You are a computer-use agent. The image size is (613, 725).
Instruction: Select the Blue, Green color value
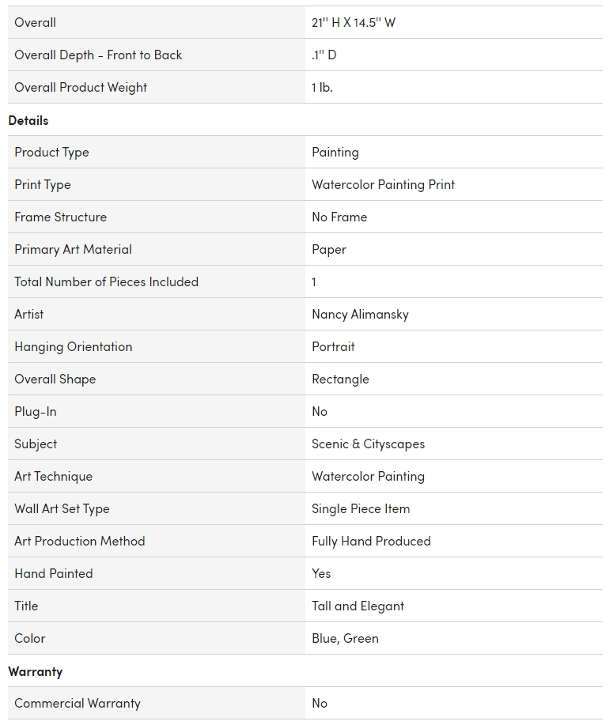click(345, 638)
